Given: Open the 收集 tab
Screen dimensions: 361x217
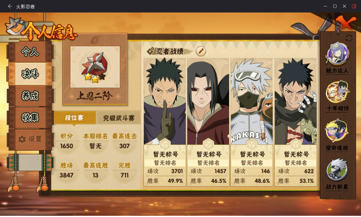Looking at the screenshot, I should [30, 118].
